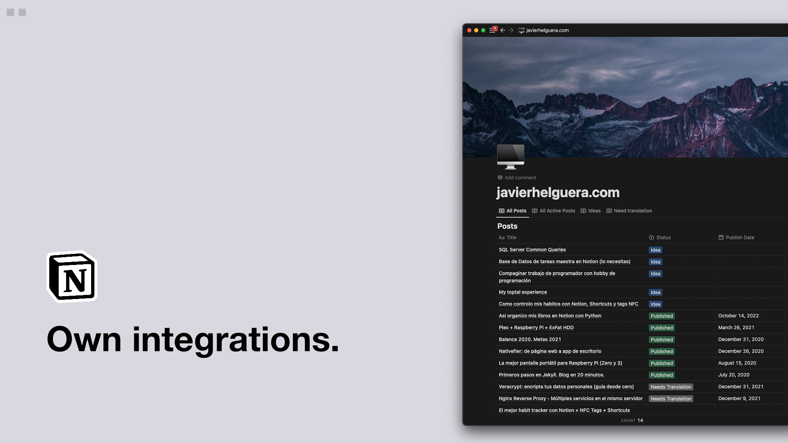
Task: Select the Ideas filter tab
Action: click(594, 210)
